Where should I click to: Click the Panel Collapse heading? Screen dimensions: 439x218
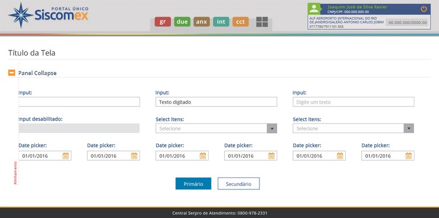[37, 73]
